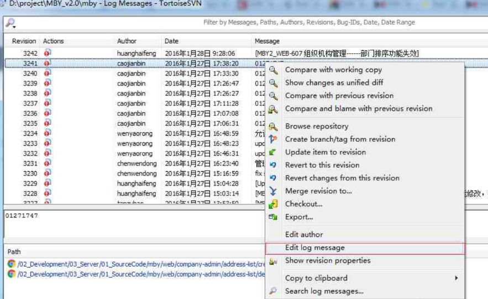Choose Edit author
The image size is (488, 299).
(x=304, y=234)
